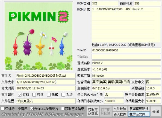The height and width of the screenshot is (118, 162).
Task: Click the 文件校验 button
Action: (x=120, y=109)
